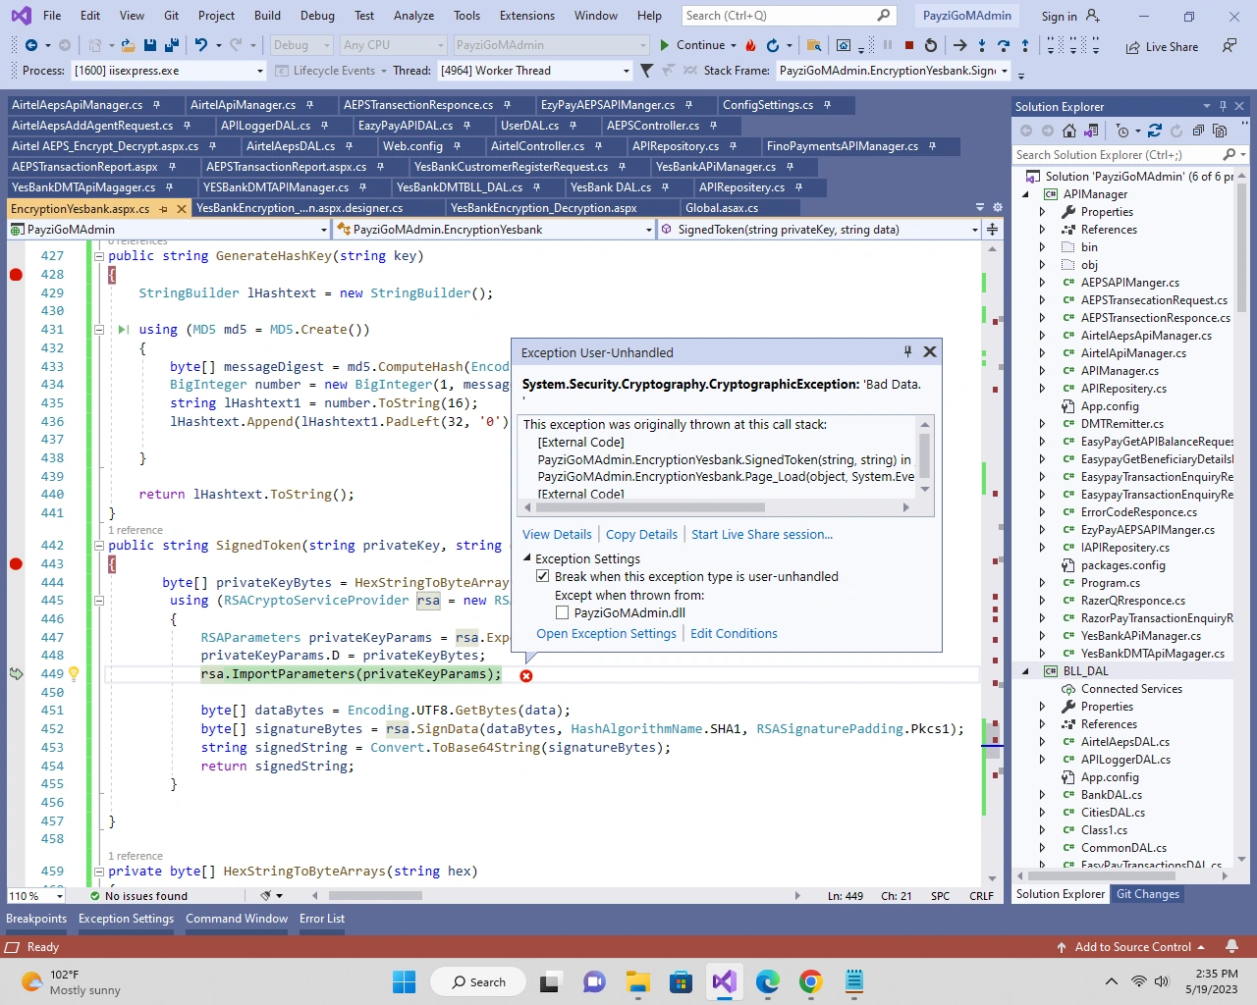Click the Solution Explorer home icon
The image size is (1257, 1005).
[1069, 131]
